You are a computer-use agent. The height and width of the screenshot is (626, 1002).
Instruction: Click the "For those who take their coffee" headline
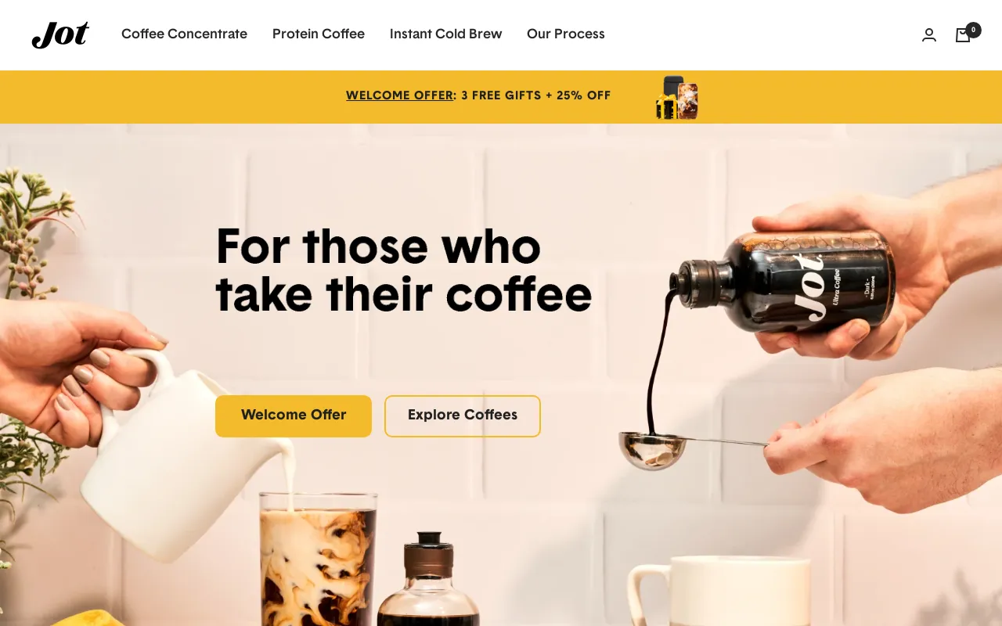click(404, 271)
